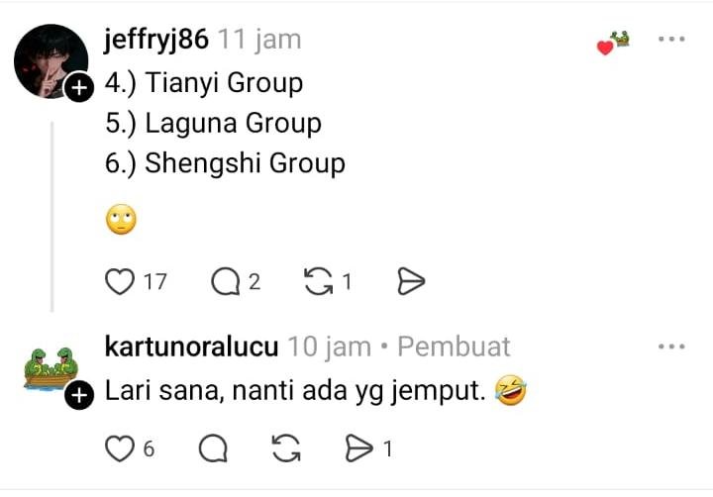Open jeffryj86 username profile link

(156, 40)
